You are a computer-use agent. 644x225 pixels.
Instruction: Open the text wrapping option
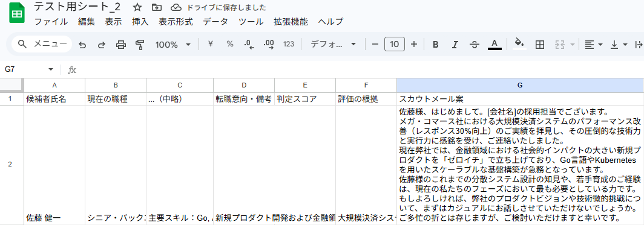[639, 45]
